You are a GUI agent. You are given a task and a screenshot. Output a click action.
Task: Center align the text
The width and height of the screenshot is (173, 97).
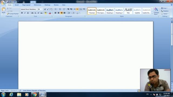(58, 13)
